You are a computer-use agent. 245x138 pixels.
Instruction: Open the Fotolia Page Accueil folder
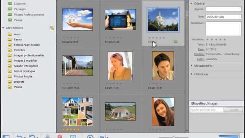click(27, 45)
